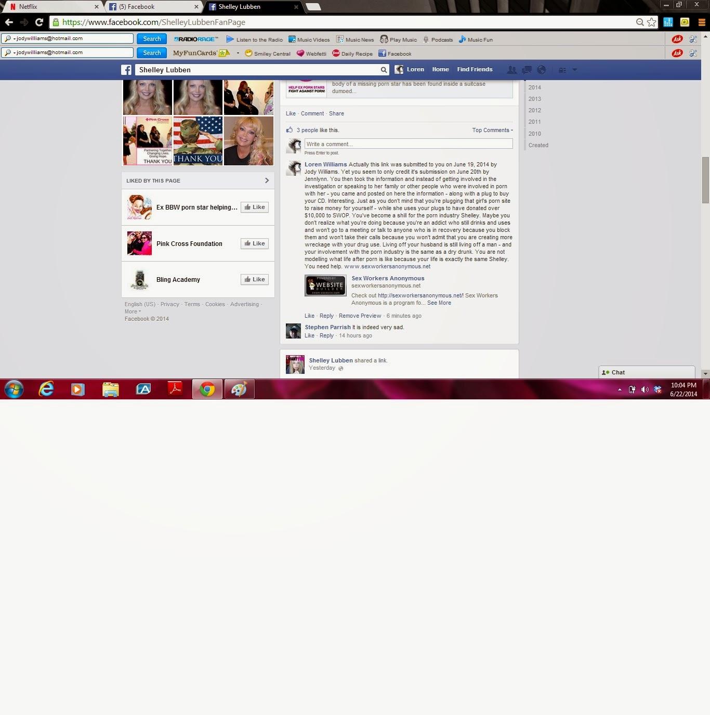Open tools options on the MyFunCards toolbar
Screen dimensions: 710x715
(x=693, y=53)
